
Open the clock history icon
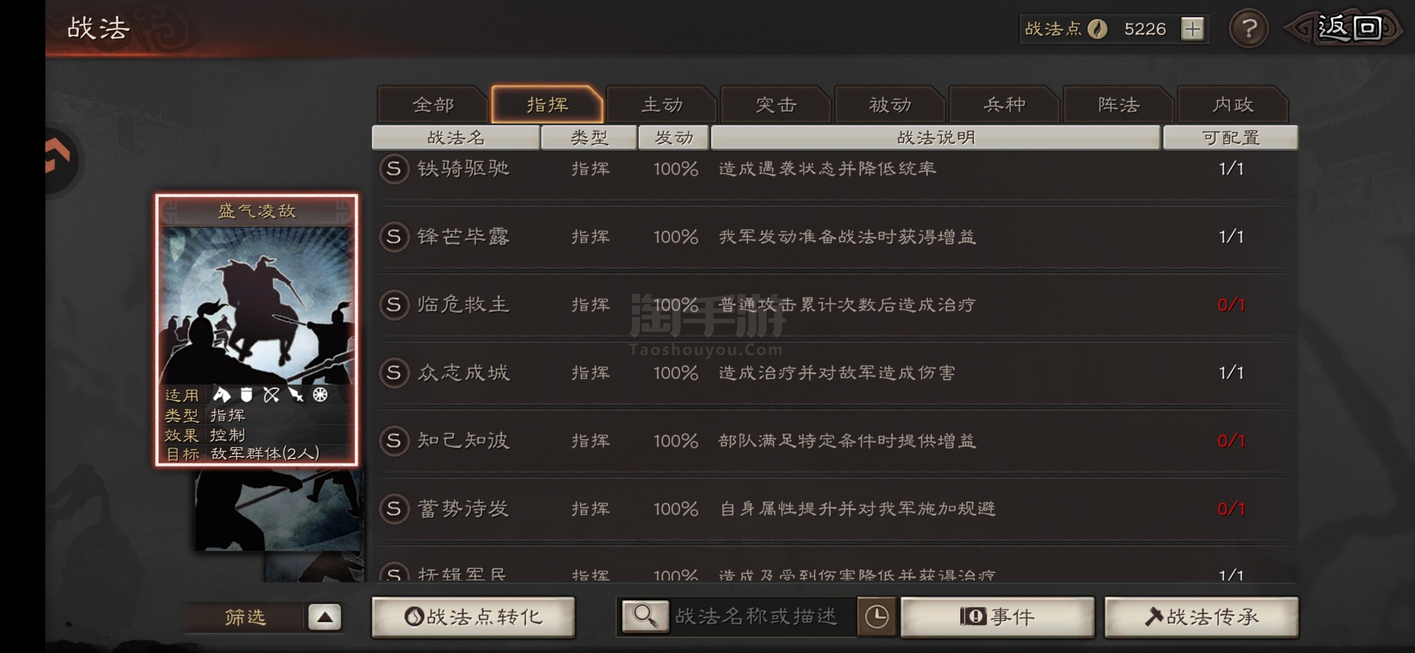click(877, 617)
